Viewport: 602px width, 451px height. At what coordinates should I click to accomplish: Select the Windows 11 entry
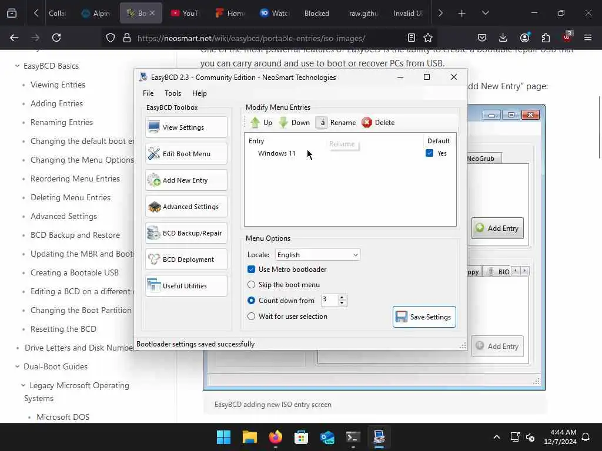pyautogui.click(x=276, y=153)
